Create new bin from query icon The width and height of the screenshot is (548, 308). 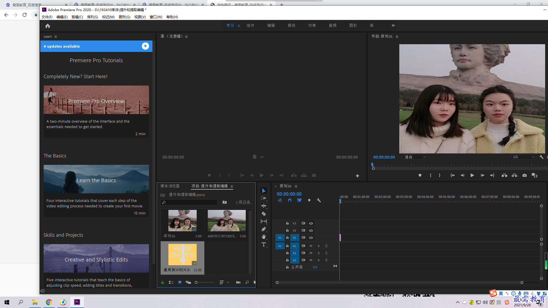(225, 202)
